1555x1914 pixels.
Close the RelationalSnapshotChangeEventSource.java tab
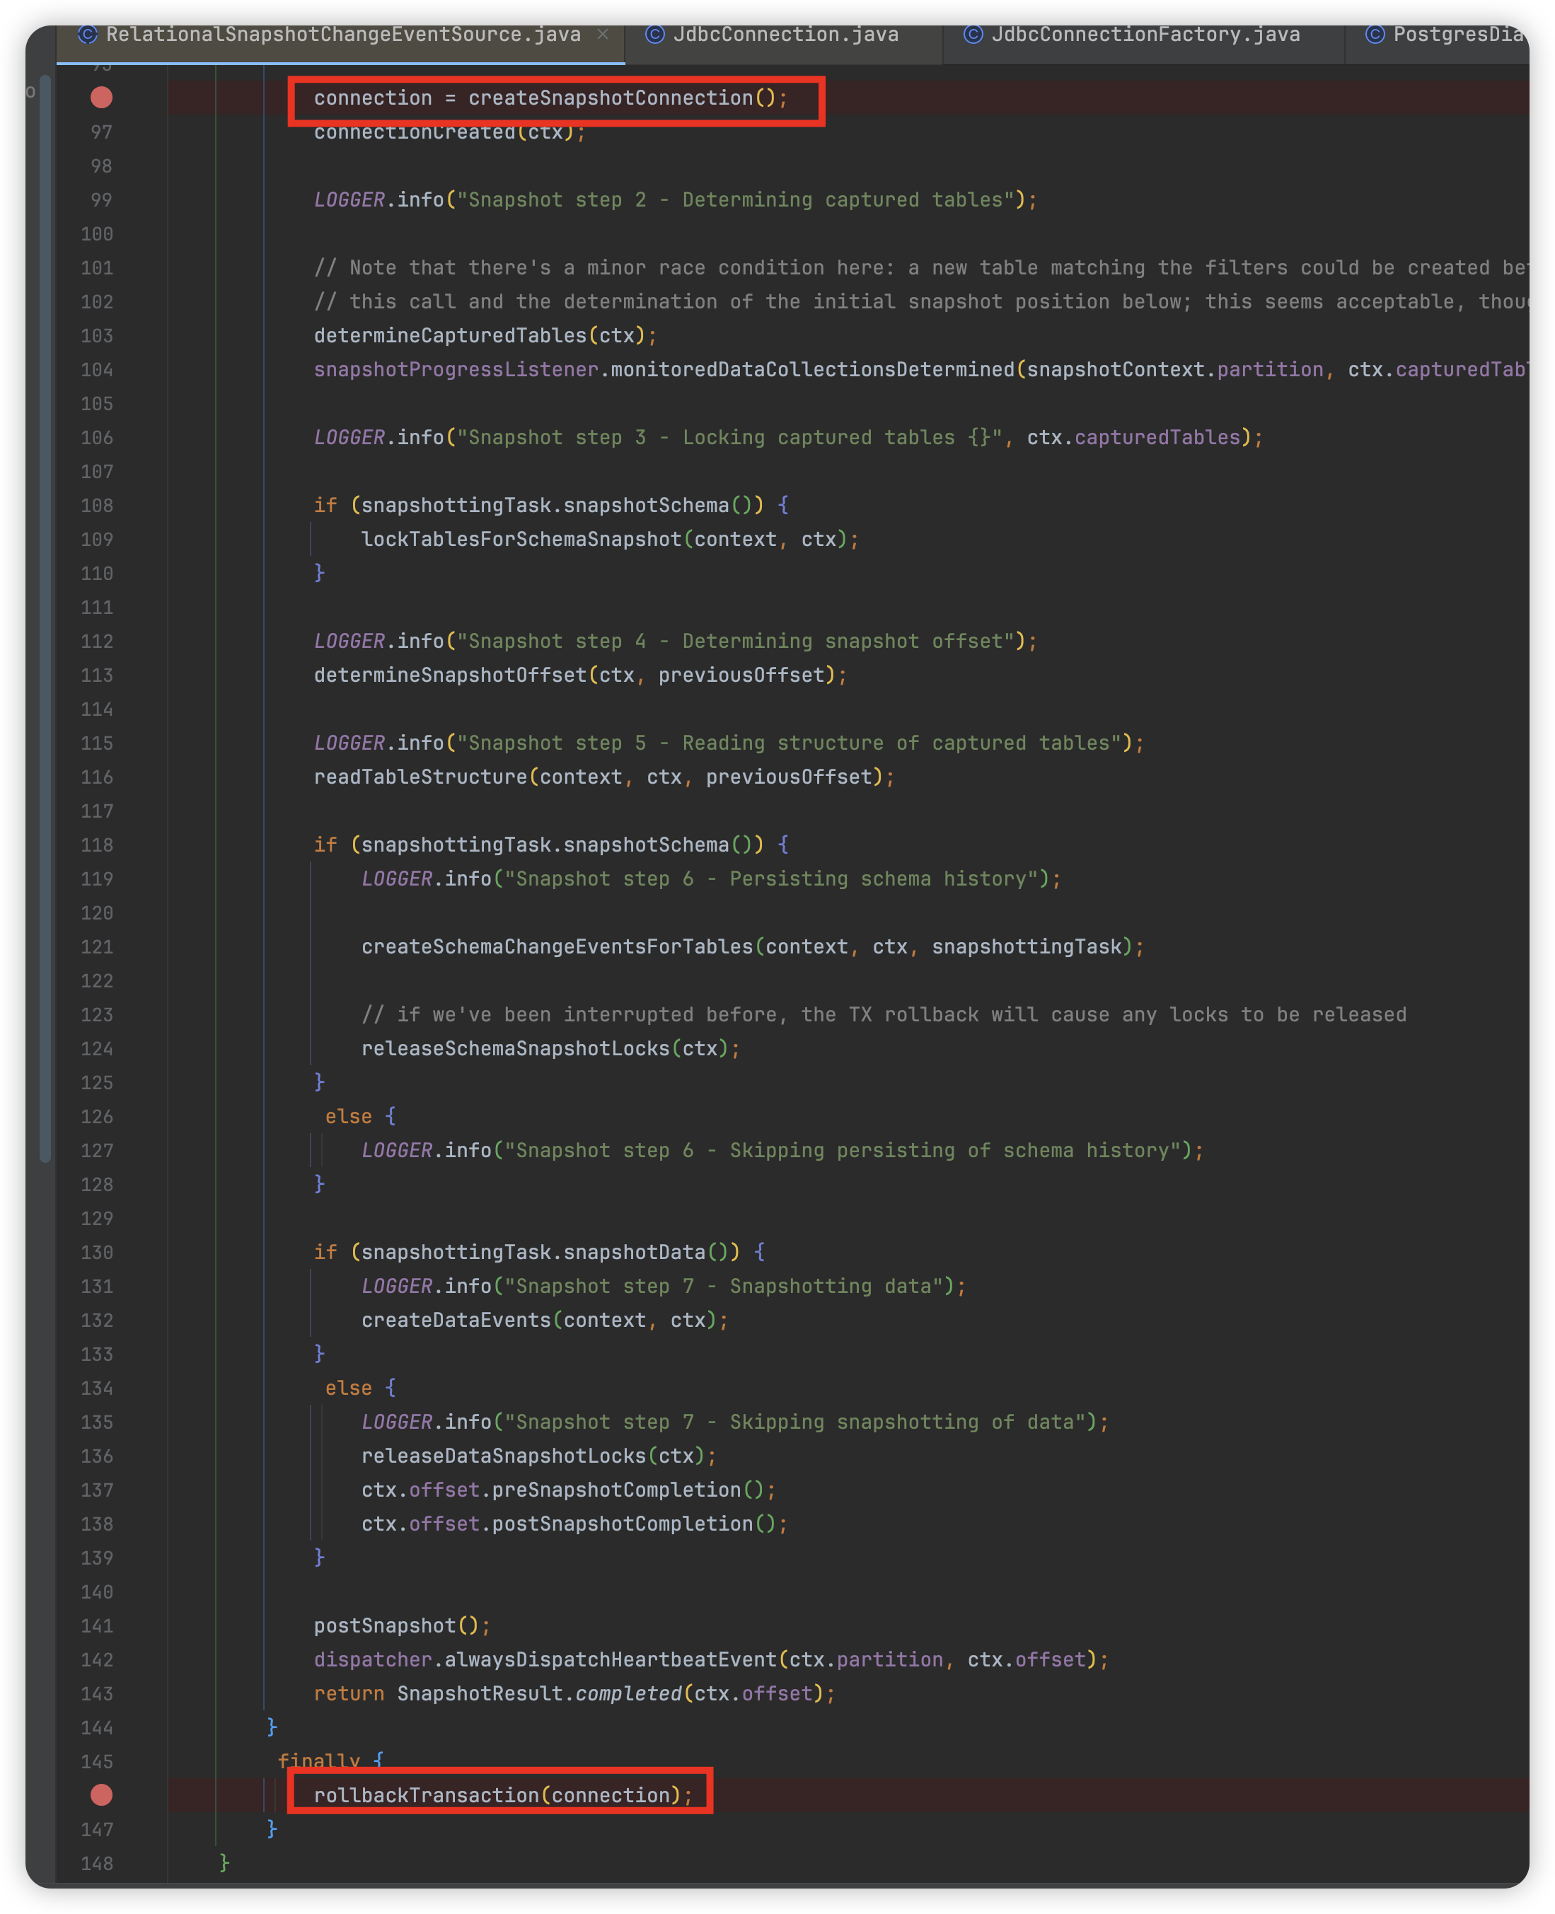(x=603, y=34)
